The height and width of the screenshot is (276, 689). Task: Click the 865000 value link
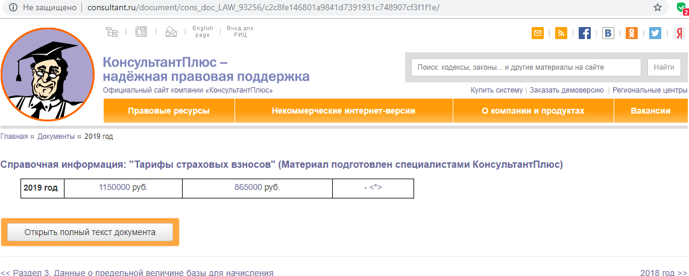[x=248, y=188]
